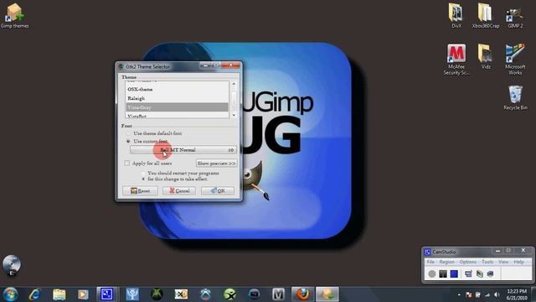The height and width of the screenshot is (302, 536).
Task: Click the taskbar clock showing 12:23 PM
Action: (x=517, y=294)
